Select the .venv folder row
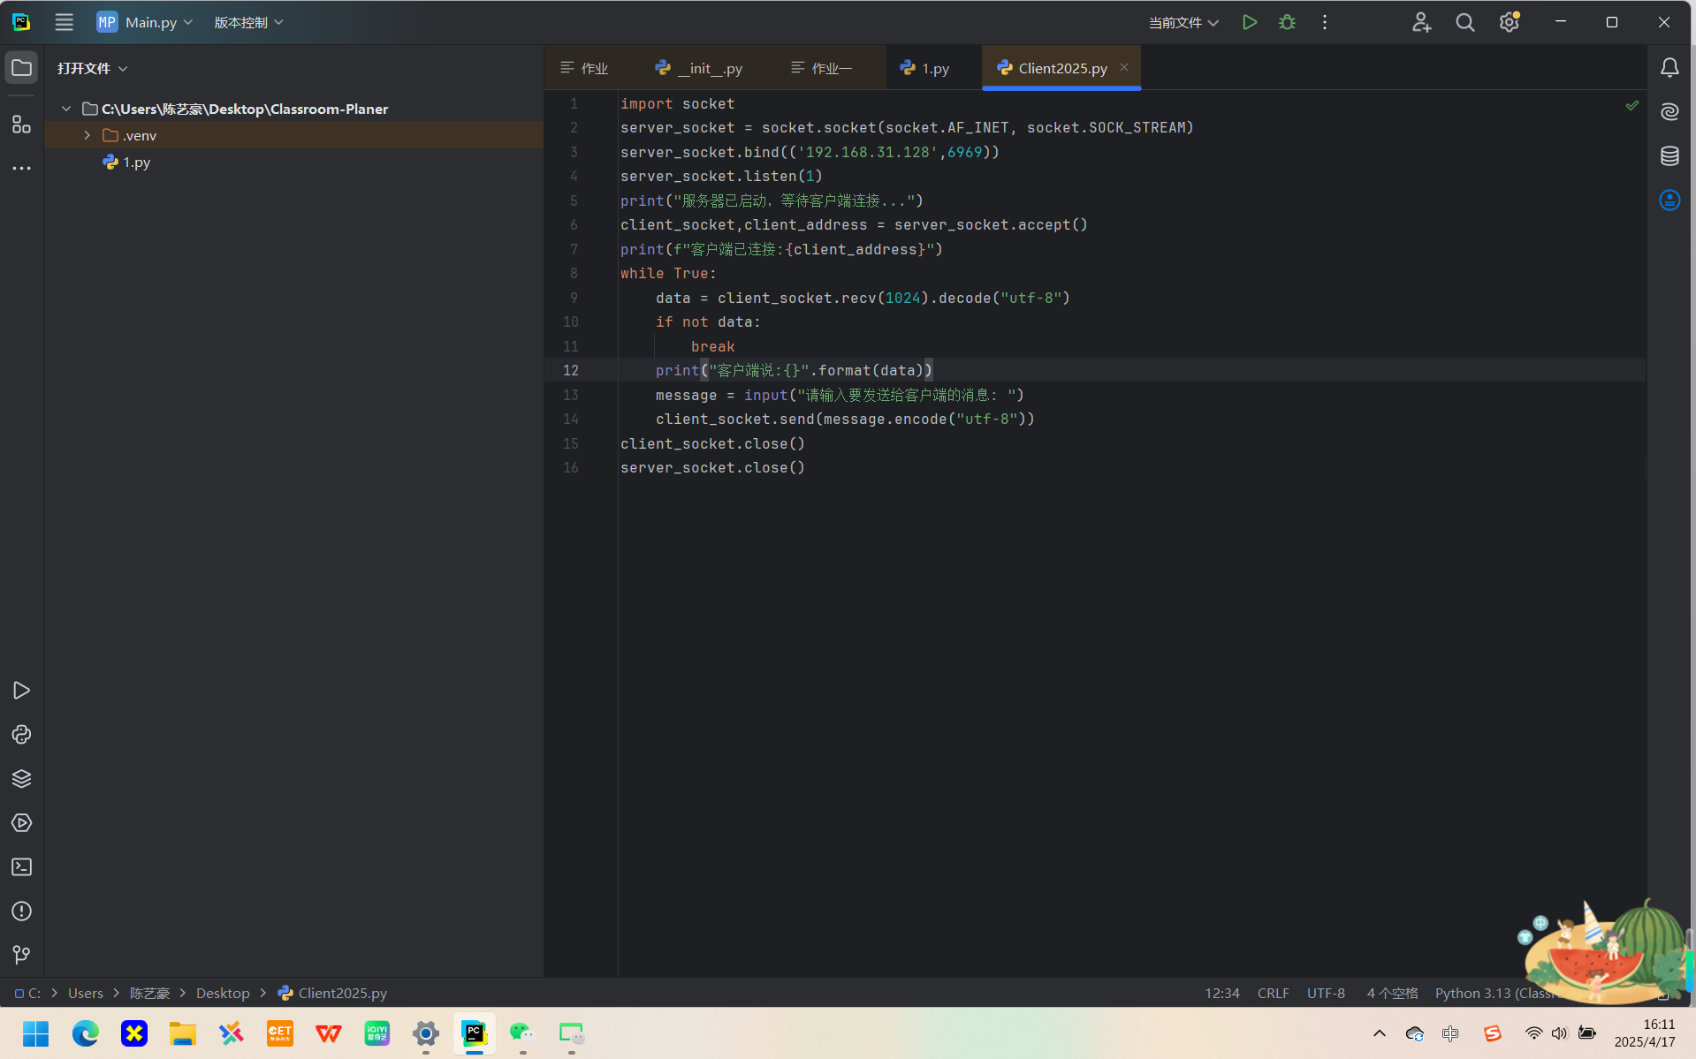The image size is (1696, 1059). tap(293, 135)
